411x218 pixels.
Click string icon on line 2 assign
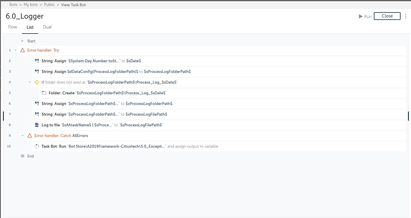[37, 61]
